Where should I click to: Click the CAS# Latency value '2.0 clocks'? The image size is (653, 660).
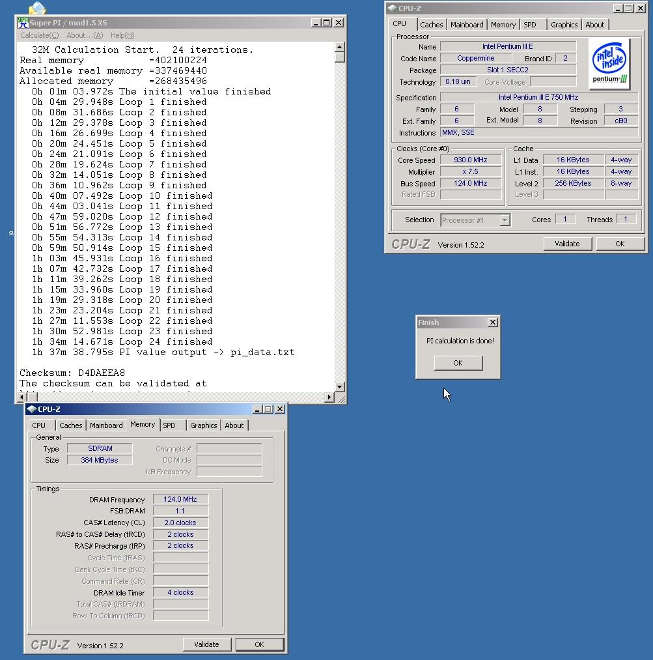click(x=180, y=523)
